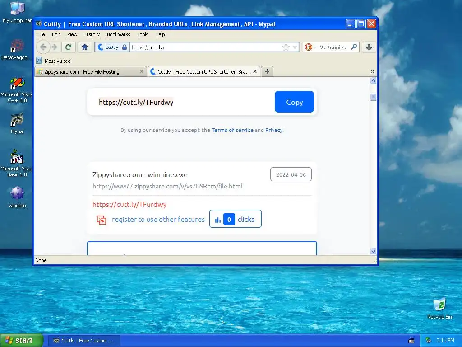Open the Windows Start menu

22,340
